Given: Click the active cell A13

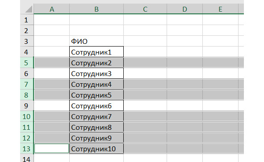Looking at the screenshot, I should [x=51, y=149].
